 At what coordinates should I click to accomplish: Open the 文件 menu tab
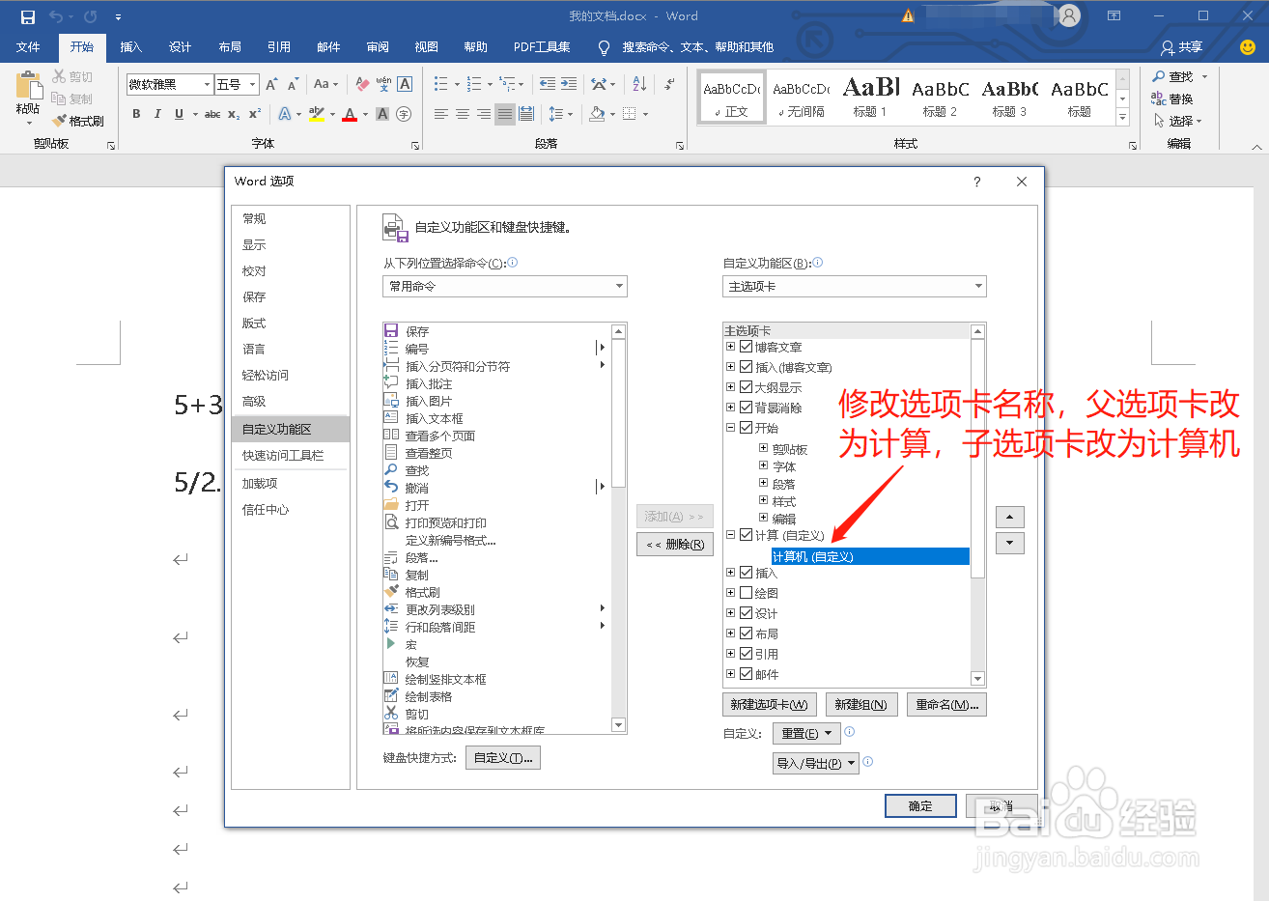[x=28, y=47]
